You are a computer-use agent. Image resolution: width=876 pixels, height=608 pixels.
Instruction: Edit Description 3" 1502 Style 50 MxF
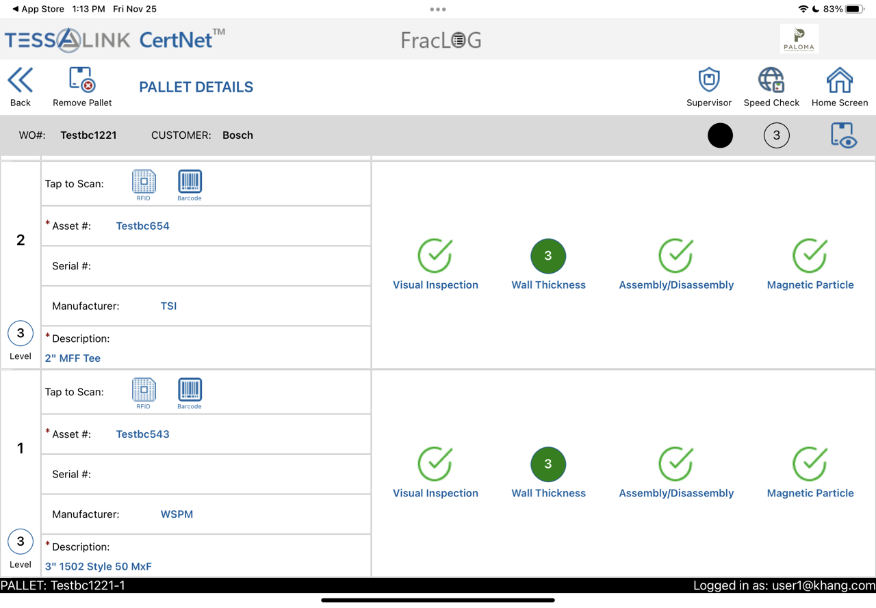point(206,556)
